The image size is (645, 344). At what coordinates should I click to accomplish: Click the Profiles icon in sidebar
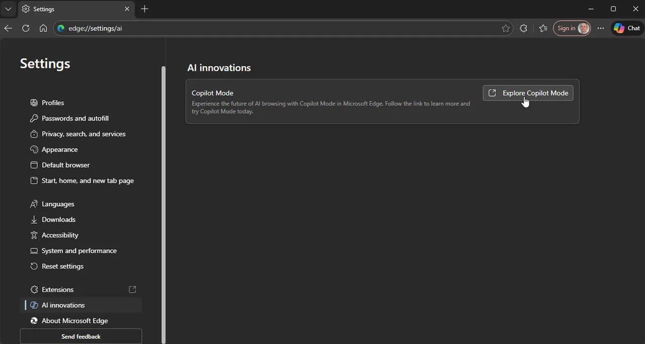pyautogui.click(x=34, y=103)
